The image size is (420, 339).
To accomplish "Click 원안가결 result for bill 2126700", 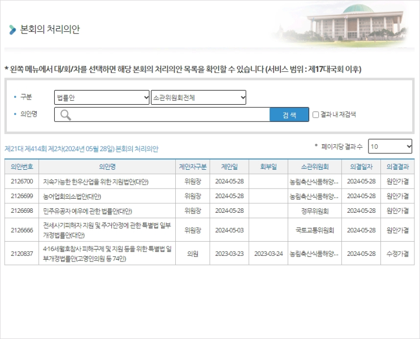I will pos(397,182).
